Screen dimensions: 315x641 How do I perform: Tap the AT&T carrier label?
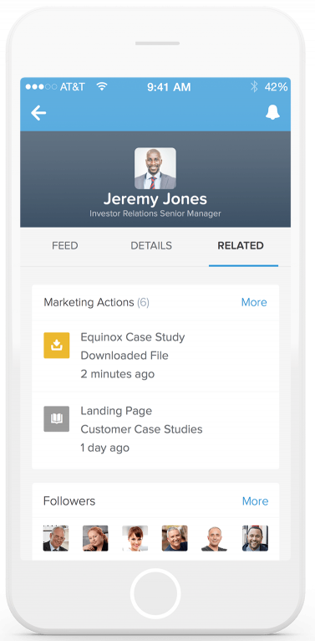tap(73, 87)
